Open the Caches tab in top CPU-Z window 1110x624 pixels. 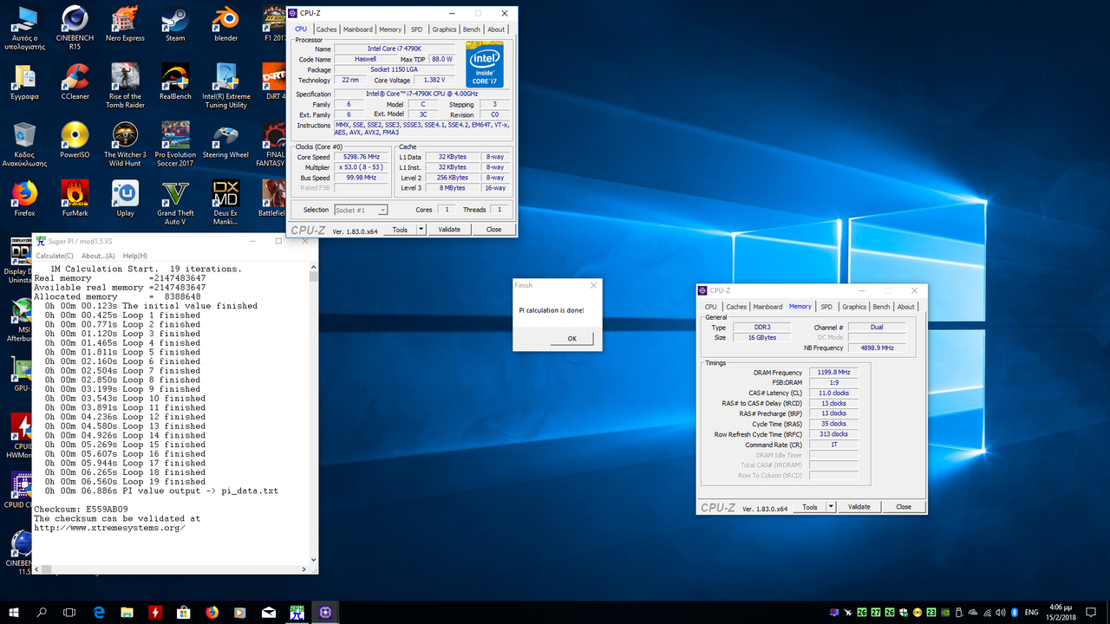click(326, 29)
